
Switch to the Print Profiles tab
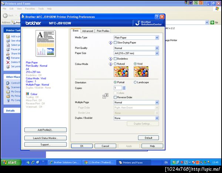pos(103,31)
